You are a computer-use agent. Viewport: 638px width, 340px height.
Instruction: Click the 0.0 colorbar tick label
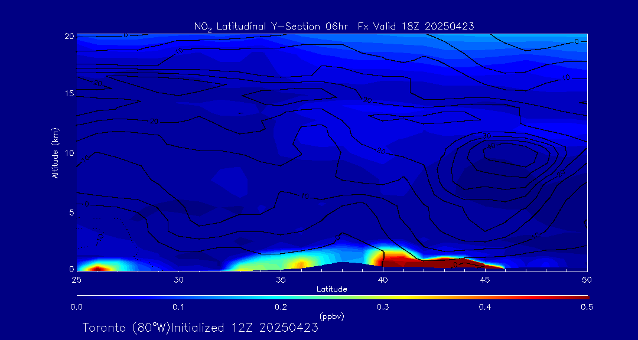coord(77,307)
